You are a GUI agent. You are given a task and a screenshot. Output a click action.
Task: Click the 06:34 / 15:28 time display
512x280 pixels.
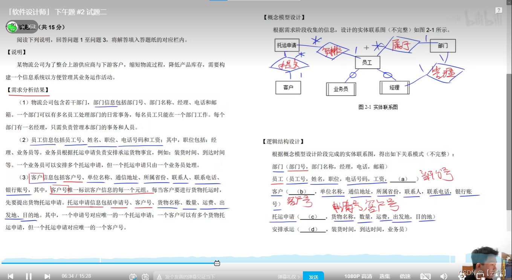(x=76, y=276)
